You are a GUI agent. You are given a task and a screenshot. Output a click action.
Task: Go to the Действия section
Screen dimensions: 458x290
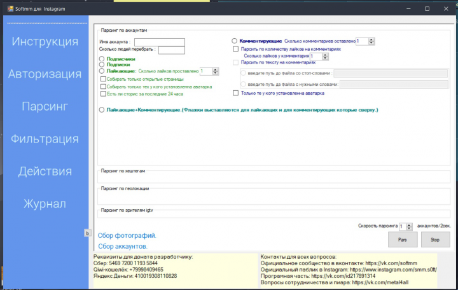[45, 171]
